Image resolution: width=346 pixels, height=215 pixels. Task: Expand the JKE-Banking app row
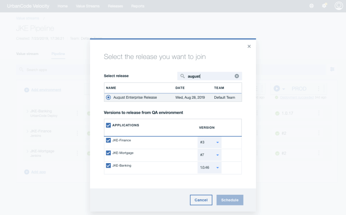click(x=27, y=111)
